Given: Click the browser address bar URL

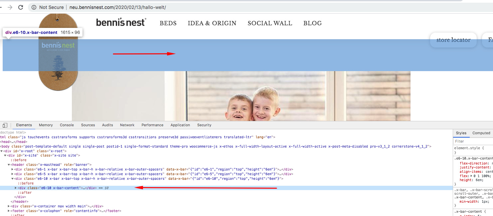Looking at the screenshot, I should click(117, 7).
